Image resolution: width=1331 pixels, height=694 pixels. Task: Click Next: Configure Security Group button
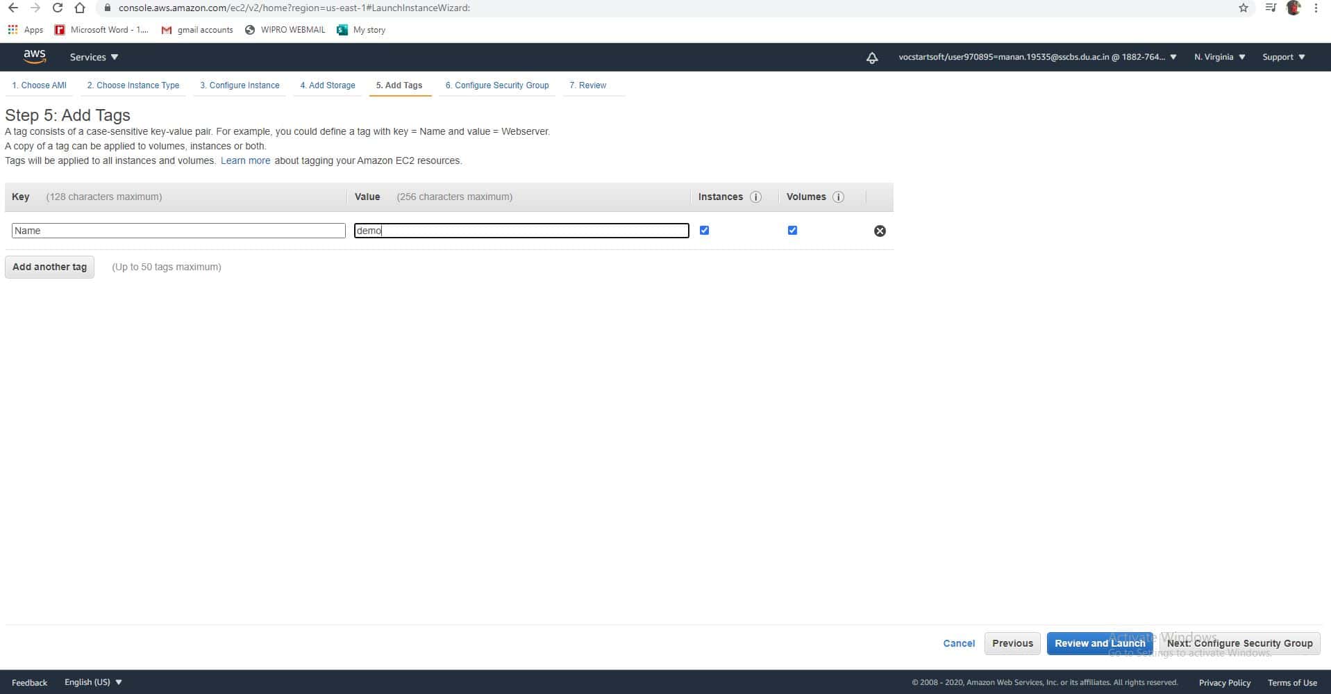click(x=1239, y=643)
